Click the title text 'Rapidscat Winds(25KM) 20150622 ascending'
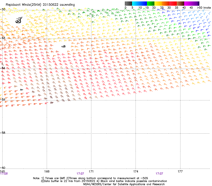 point(40,5)
